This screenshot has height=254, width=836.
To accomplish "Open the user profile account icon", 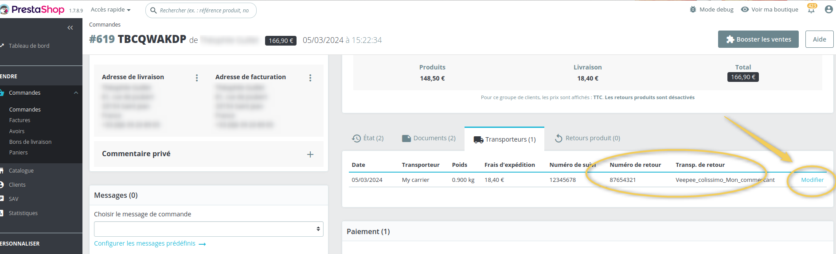I will [x=828, y=9].
